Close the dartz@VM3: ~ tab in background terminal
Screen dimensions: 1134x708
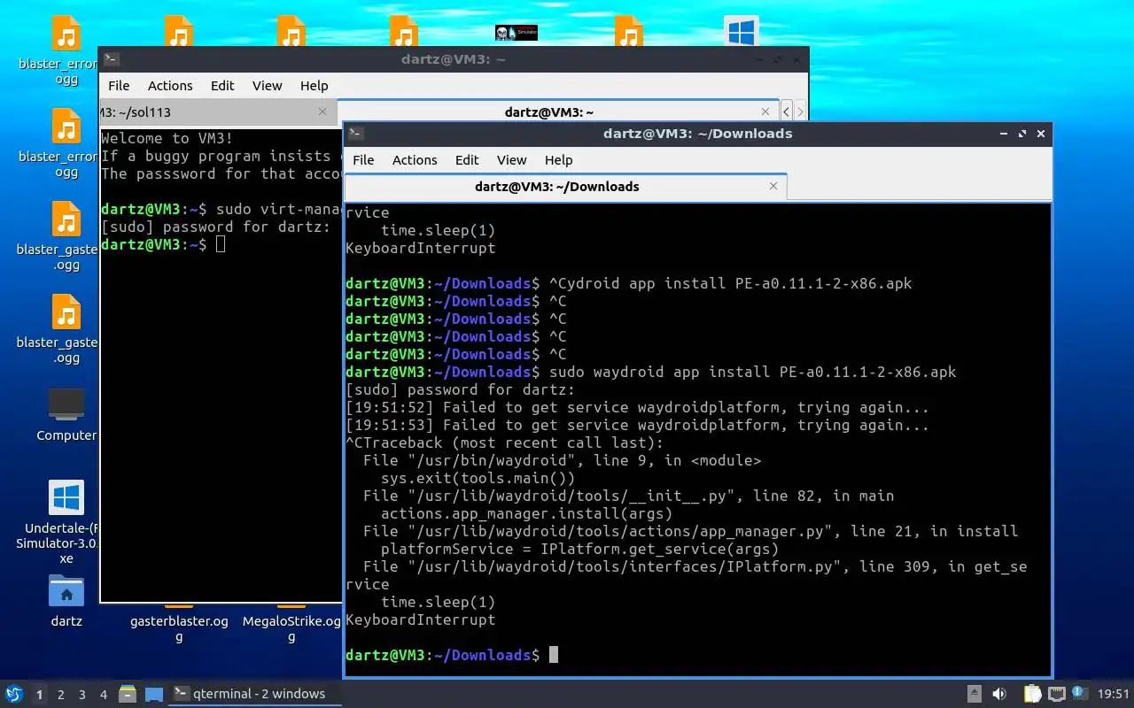tap(766, 112)
